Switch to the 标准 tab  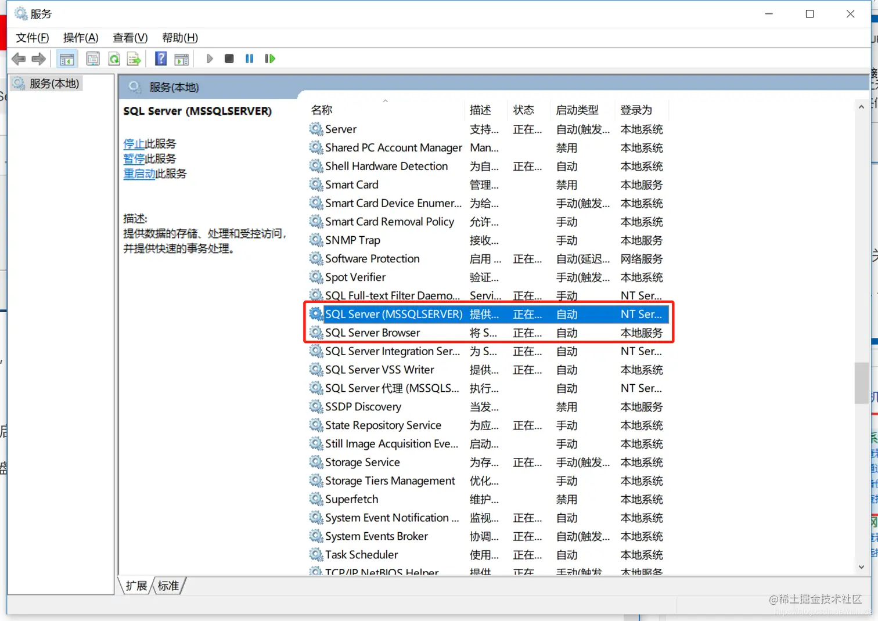pyautogui.click(x=168, y=586)
